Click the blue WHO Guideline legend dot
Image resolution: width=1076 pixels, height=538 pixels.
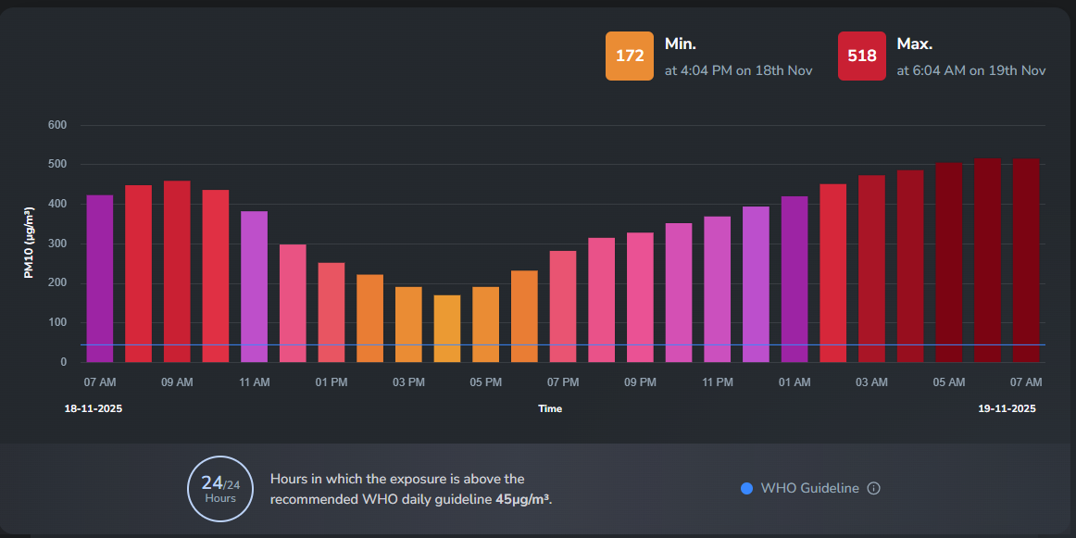(747, 489)
